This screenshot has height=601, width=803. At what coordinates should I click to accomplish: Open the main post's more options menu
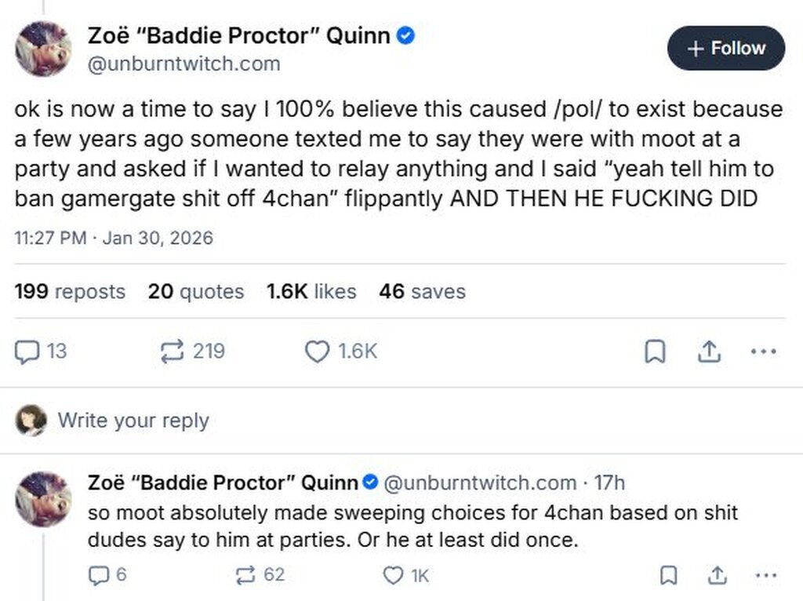pyautogui.click(x=762, y=352)
